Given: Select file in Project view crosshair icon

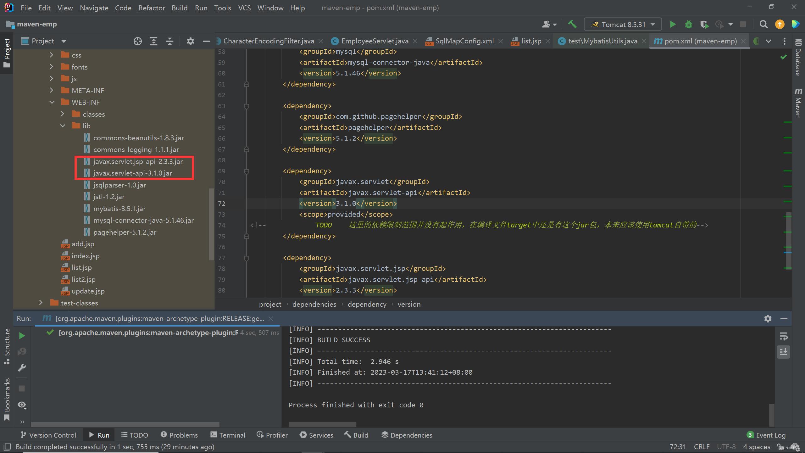Looking at the screenshot, I should 137,41.
